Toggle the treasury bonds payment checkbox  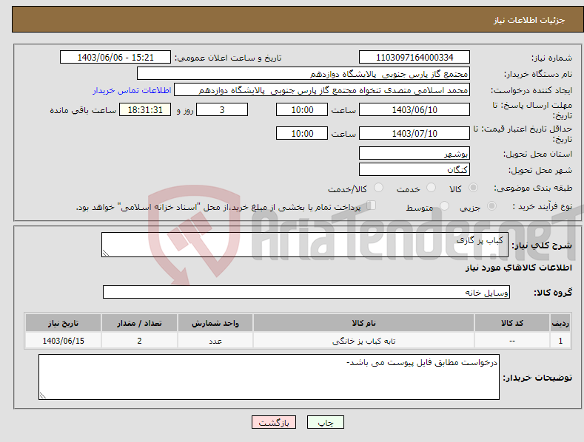pyautogui.click(x=372, y=205)
